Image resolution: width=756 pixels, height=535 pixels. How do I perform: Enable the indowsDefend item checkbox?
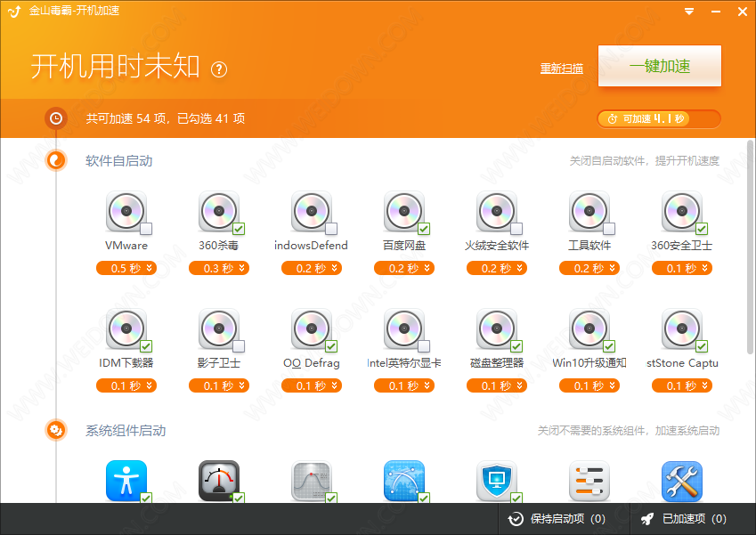coord(331,229)
